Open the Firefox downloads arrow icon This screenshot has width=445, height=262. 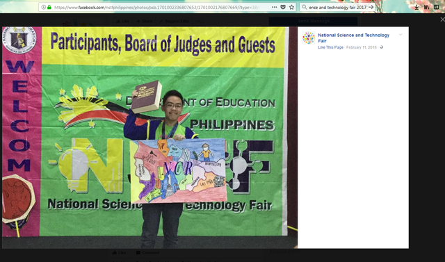416,8
